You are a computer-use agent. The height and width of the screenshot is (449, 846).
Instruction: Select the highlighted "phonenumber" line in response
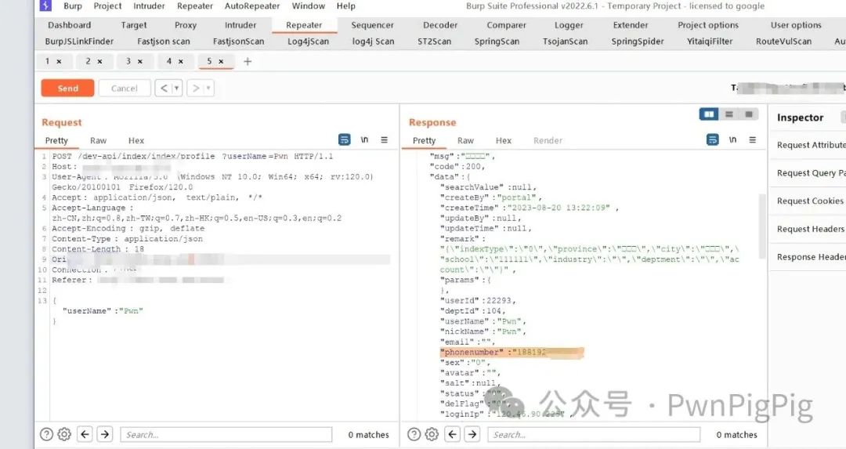click(512, 353)
